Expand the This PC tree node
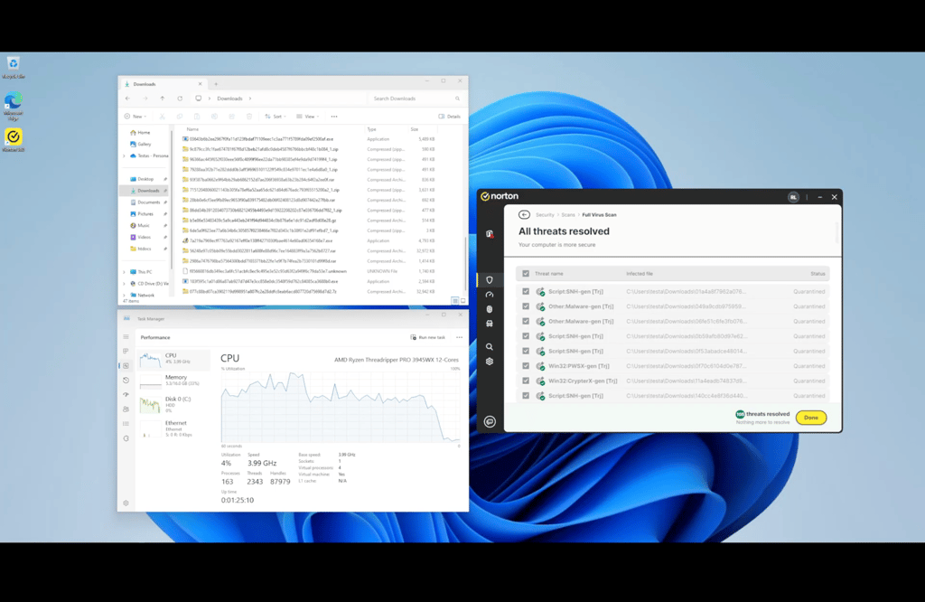The image size is (925, 602). tap(124, 272)
